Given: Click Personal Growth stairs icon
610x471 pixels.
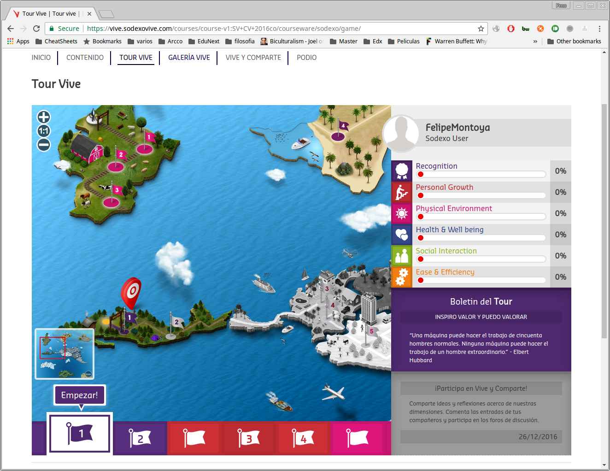Looking at the screenshot, I should coord(402,192).
